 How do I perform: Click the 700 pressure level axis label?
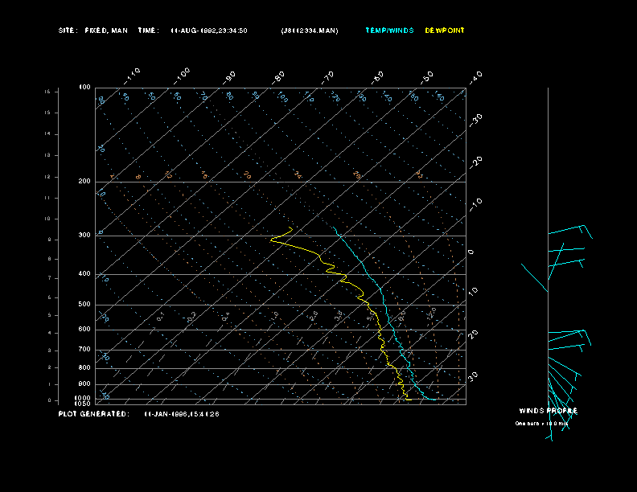click(84, 350)
